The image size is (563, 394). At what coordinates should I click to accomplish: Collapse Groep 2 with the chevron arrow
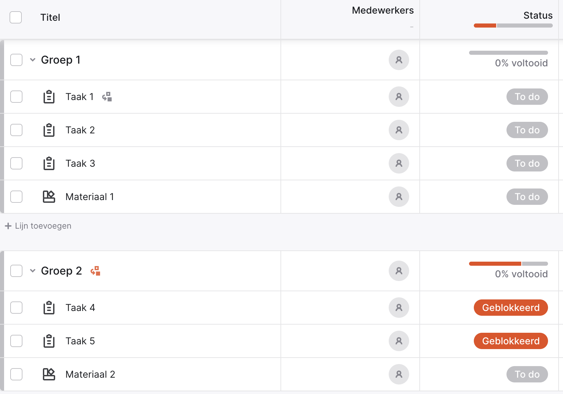click(33, 271)
